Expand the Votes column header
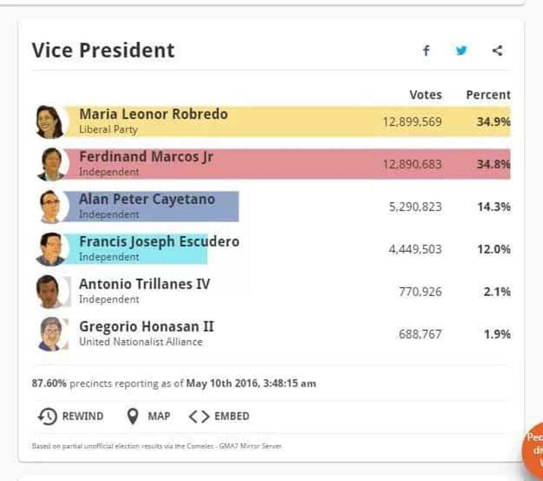The height and width of the screenshot is (481, 543). 426,95
